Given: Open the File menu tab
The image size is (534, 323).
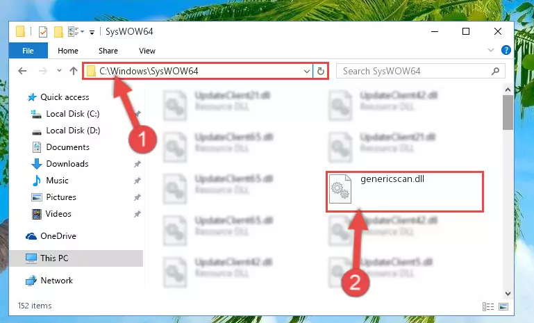Looking at the screenshot, I should pyautogui.click(x=28, y=51).
